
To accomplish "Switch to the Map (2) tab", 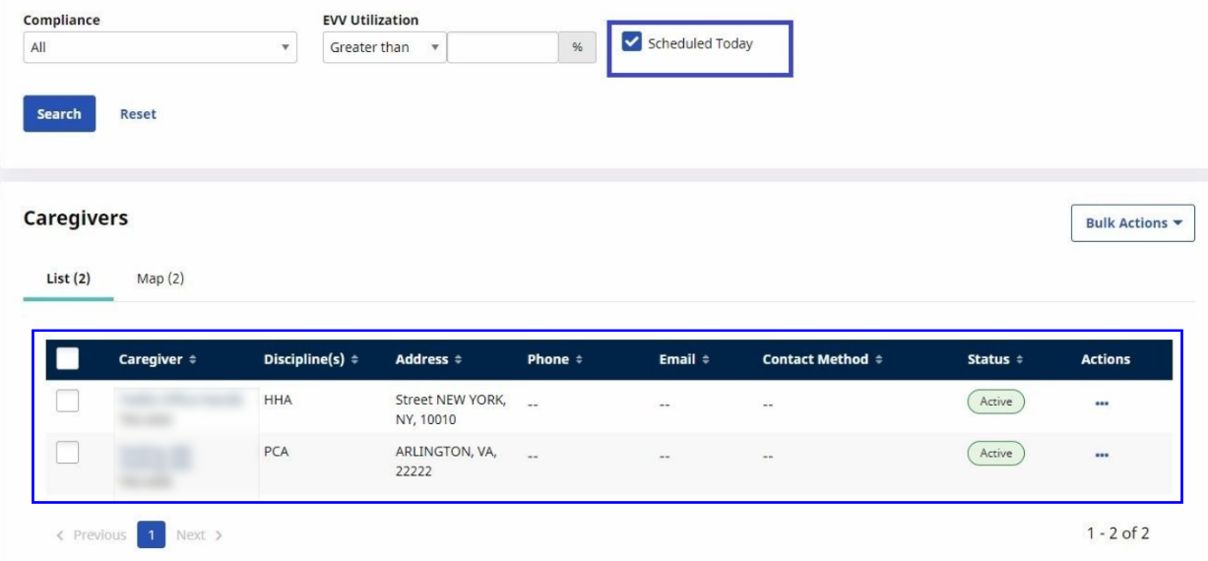I will click(160, 279).
